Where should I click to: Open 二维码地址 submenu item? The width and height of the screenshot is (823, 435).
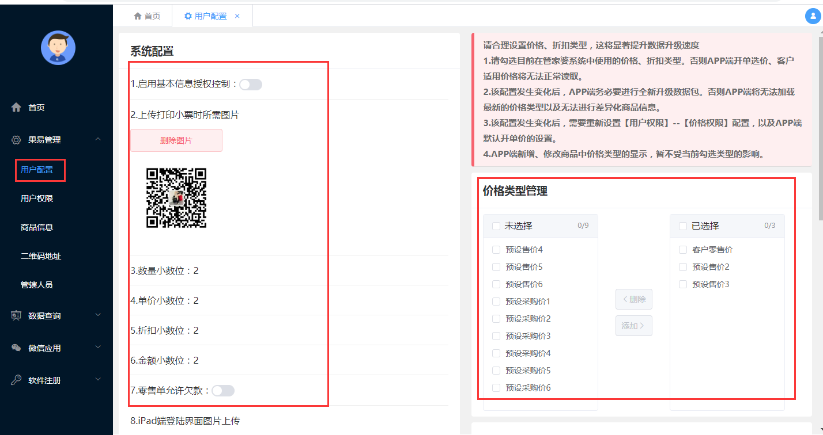[41, 256]
